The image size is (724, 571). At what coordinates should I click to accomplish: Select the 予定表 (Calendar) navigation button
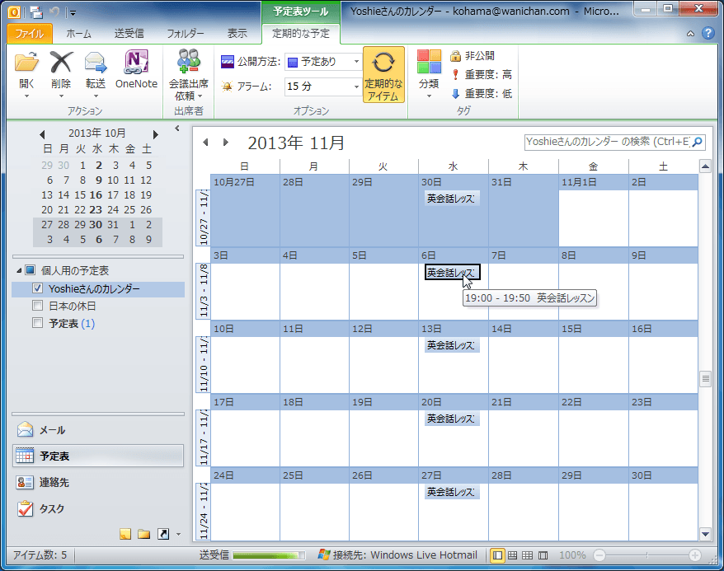coord(98,456)
